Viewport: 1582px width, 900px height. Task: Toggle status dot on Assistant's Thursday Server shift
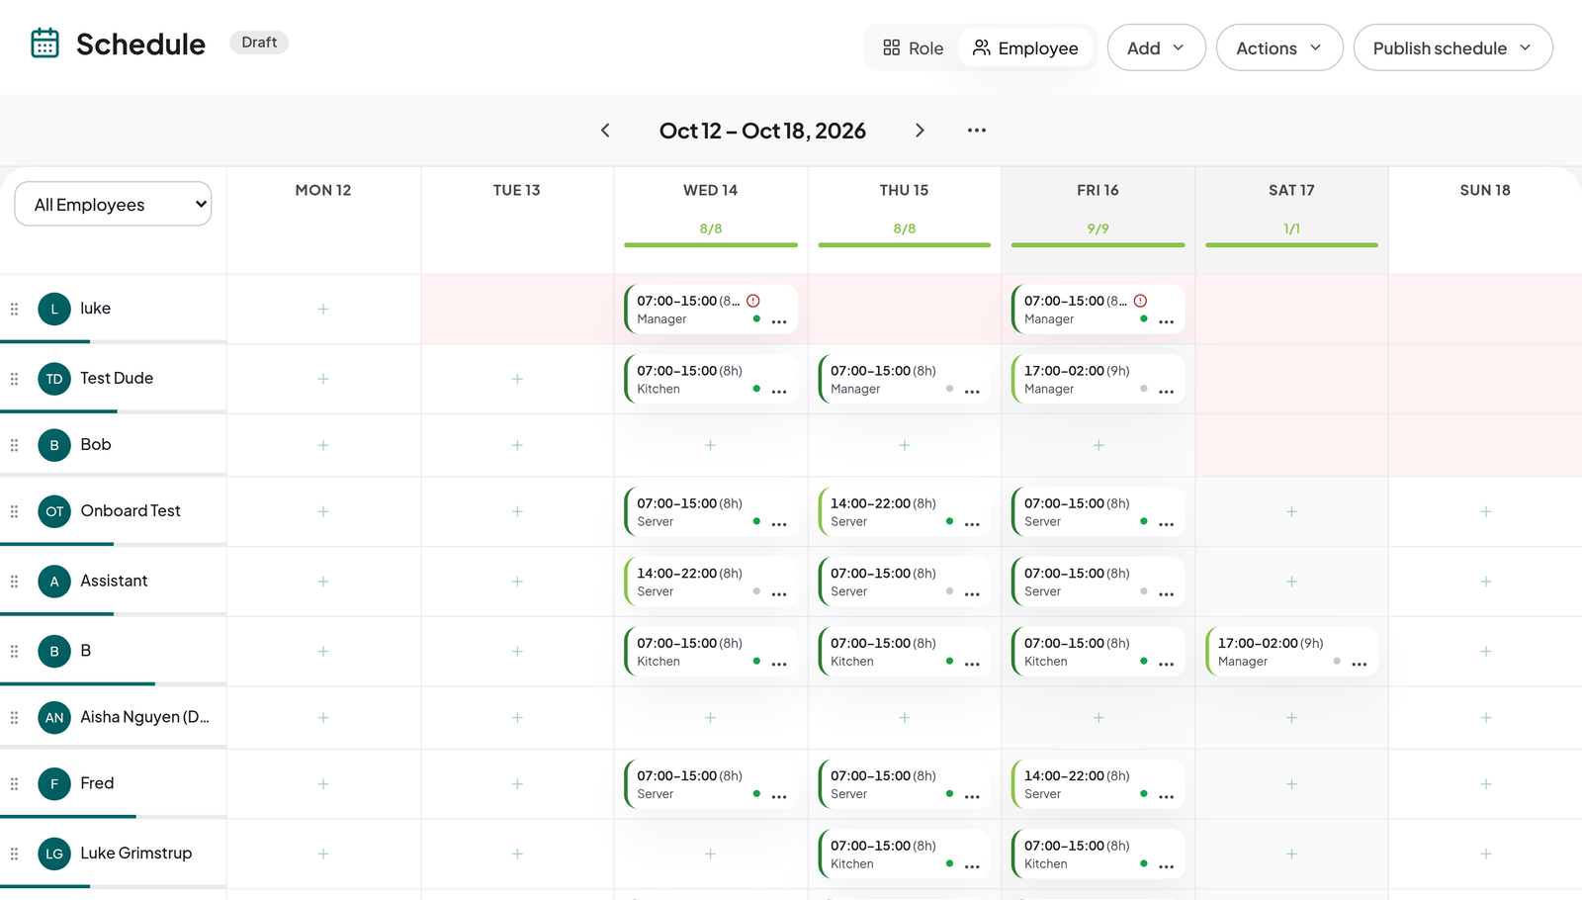949,591
